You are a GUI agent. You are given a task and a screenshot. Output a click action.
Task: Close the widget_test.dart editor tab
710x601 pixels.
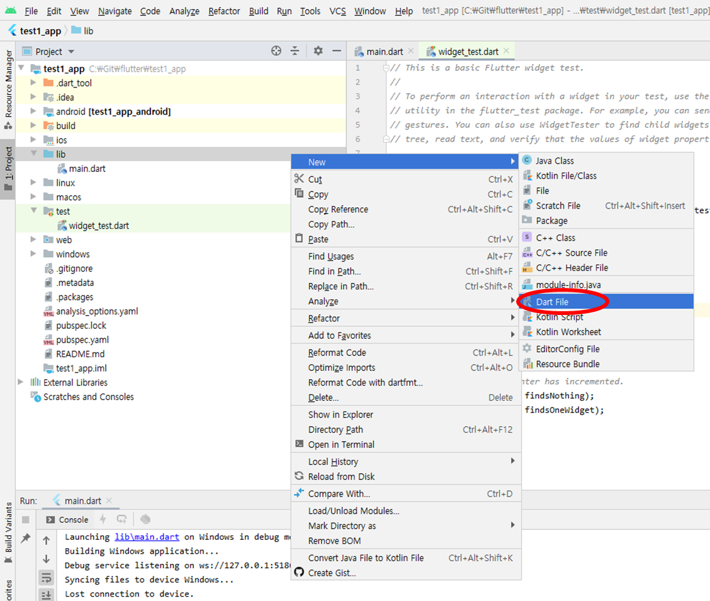[x=506, y=51]
